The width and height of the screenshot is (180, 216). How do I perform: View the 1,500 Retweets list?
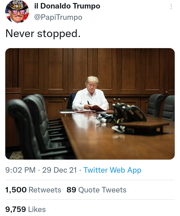pos(33,190)
